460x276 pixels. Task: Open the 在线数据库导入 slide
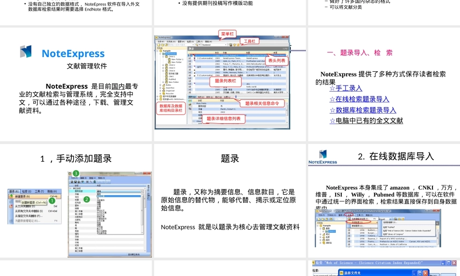click(x=384, y=201)
